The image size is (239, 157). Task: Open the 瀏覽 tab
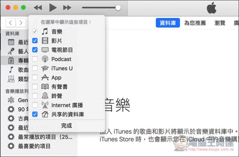coord(220,23)
